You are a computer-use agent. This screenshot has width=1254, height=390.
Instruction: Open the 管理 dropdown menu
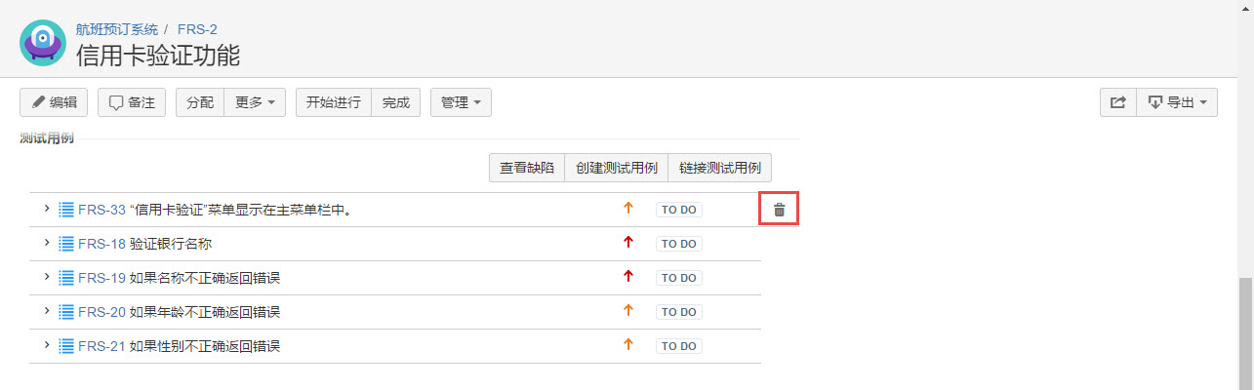461,102
